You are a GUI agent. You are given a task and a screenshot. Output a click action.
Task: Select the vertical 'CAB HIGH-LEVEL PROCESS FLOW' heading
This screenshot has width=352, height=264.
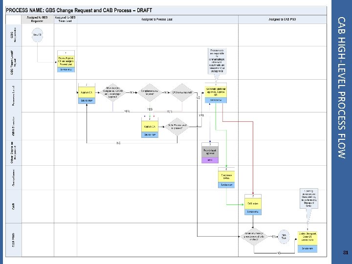[x=341, y=88]
